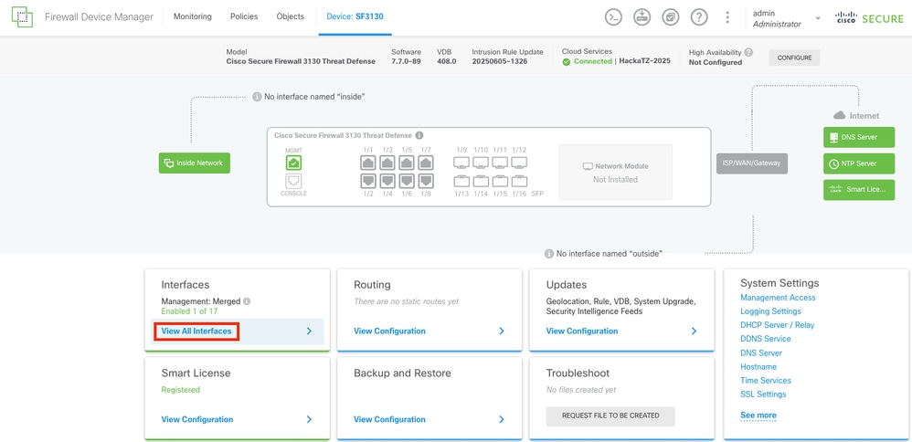This screenshot has width=912, height=442.
Task: Open Hostname settings link
Action: 758,367
